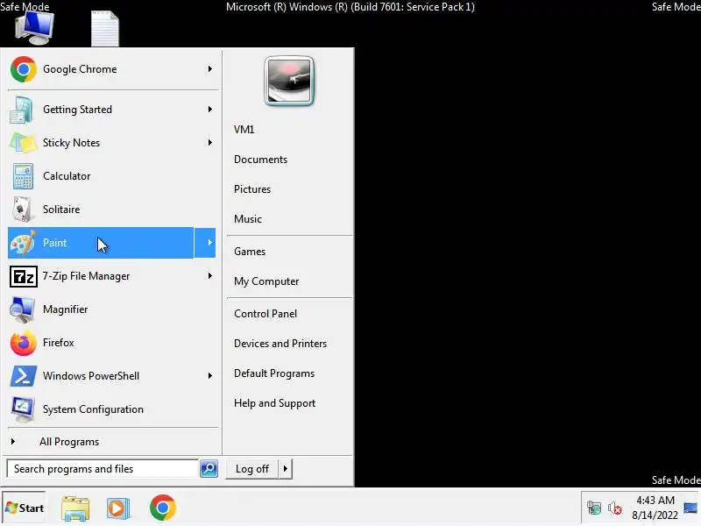Open Music library
701x526 pixels.
point(248,219)
